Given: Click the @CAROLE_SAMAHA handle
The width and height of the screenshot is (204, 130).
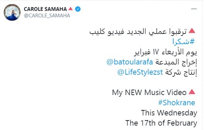Looking at the screenshot, I should [x=47, y=16].
